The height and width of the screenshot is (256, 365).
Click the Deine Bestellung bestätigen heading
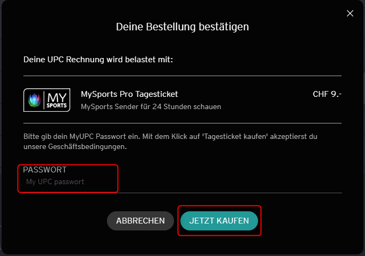[x=182, y=27]
